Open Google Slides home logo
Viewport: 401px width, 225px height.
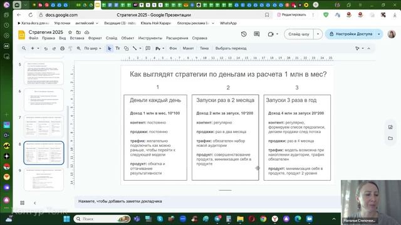tap(21, 35)
